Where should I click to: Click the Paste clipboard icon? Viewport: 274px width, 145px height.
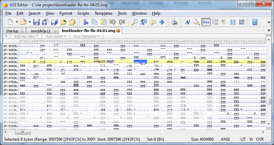104,22
